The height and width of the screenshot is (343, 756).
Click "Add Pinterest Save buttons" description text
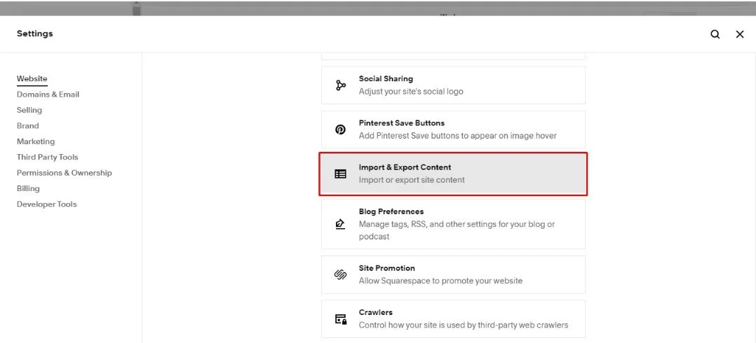457,136
